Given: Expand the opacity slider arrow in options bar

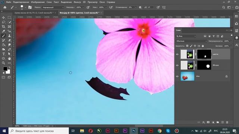Looking at the screenshot, I should (x=83, y=7).
